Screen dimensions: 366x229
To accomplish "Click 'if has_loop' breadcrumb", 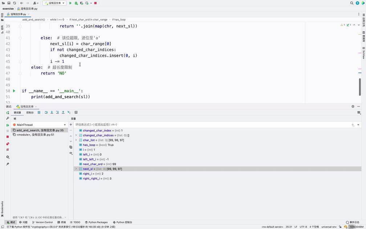I will click(x=119, y=20).
